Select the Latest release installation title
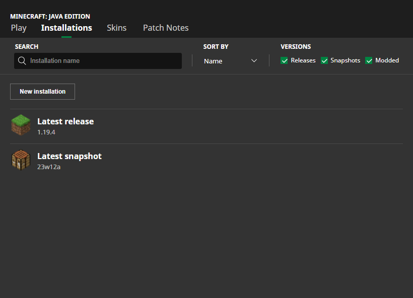Screen dimensions: 413x298 (65, 121)
